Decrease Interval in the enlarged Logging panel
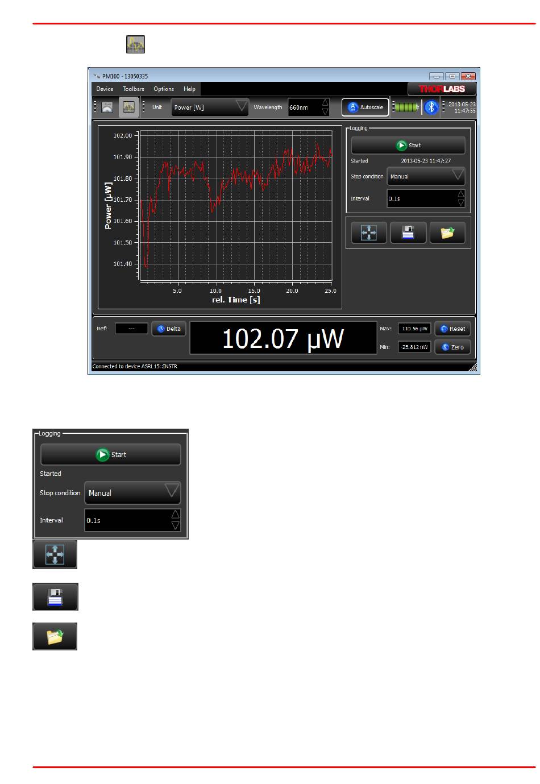This screenshot has width=540, height=784. pos(176,525)
